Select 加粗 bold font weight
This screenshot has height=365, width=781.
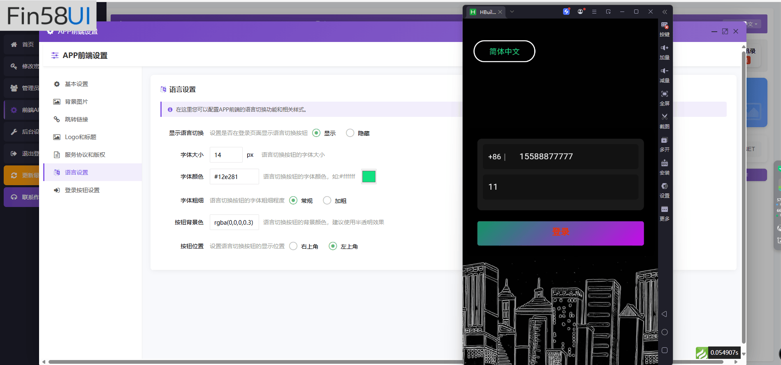(x=327, y=200)
